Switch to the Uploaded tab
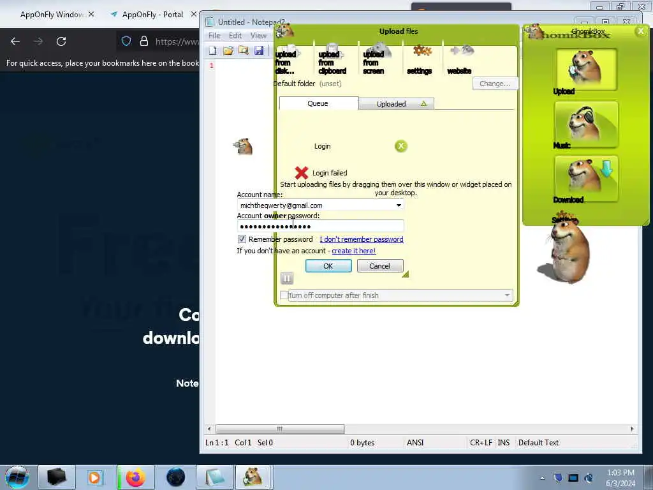This screenshot has width=653, height=490. 396,104
